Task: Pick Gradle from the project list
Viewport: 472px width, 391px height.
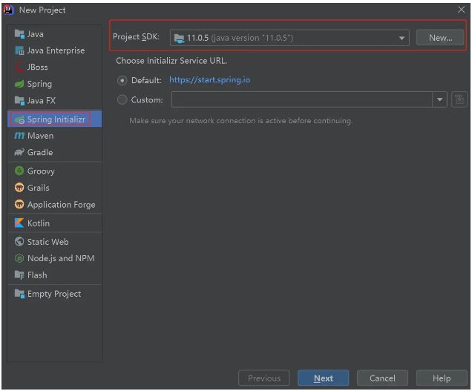Action: (x=54, y=152)
